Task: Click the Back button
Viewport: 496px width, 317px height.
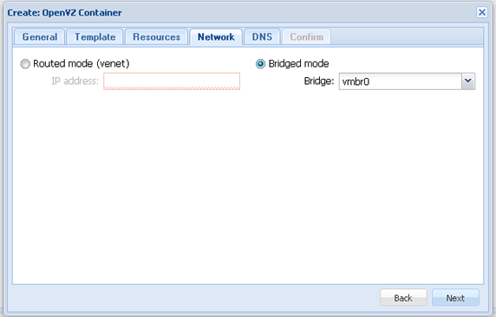Action: point(403,298)
